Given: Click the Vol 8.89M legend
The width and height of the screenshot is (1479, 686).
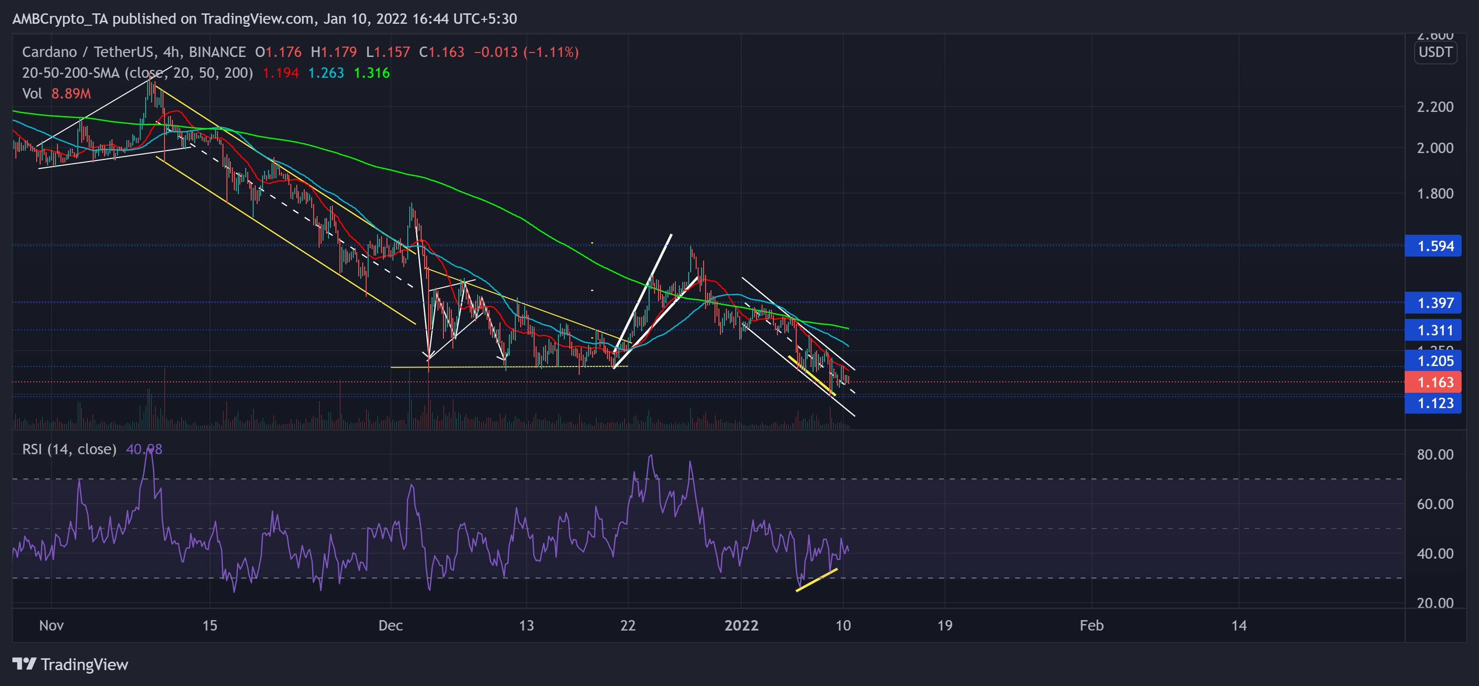Looking at the screenshot, I should click(x=56, y=94).
